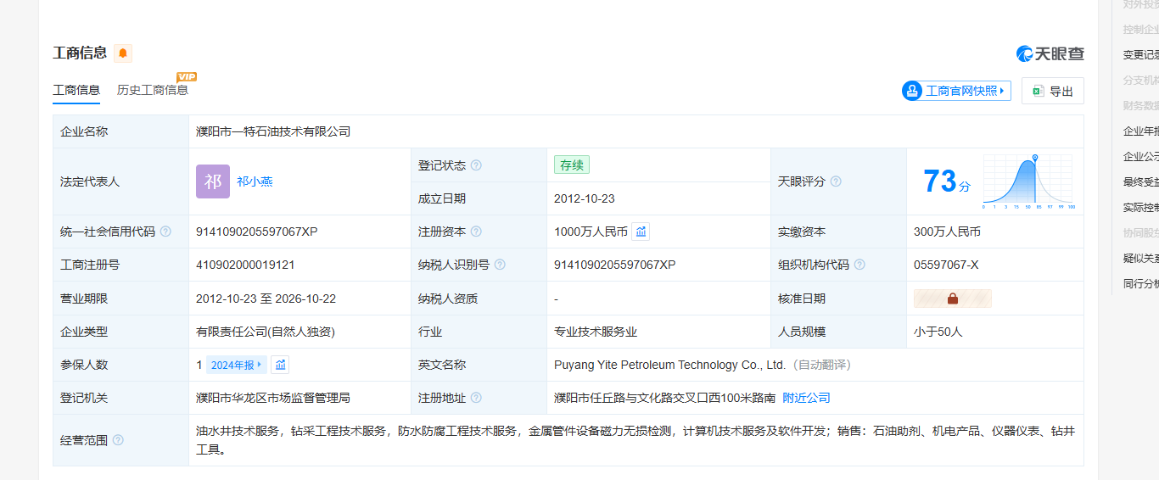Click the orange bell alert icon
The image size is (1159, 480).
pyautogui.click(x=123, y=53)
